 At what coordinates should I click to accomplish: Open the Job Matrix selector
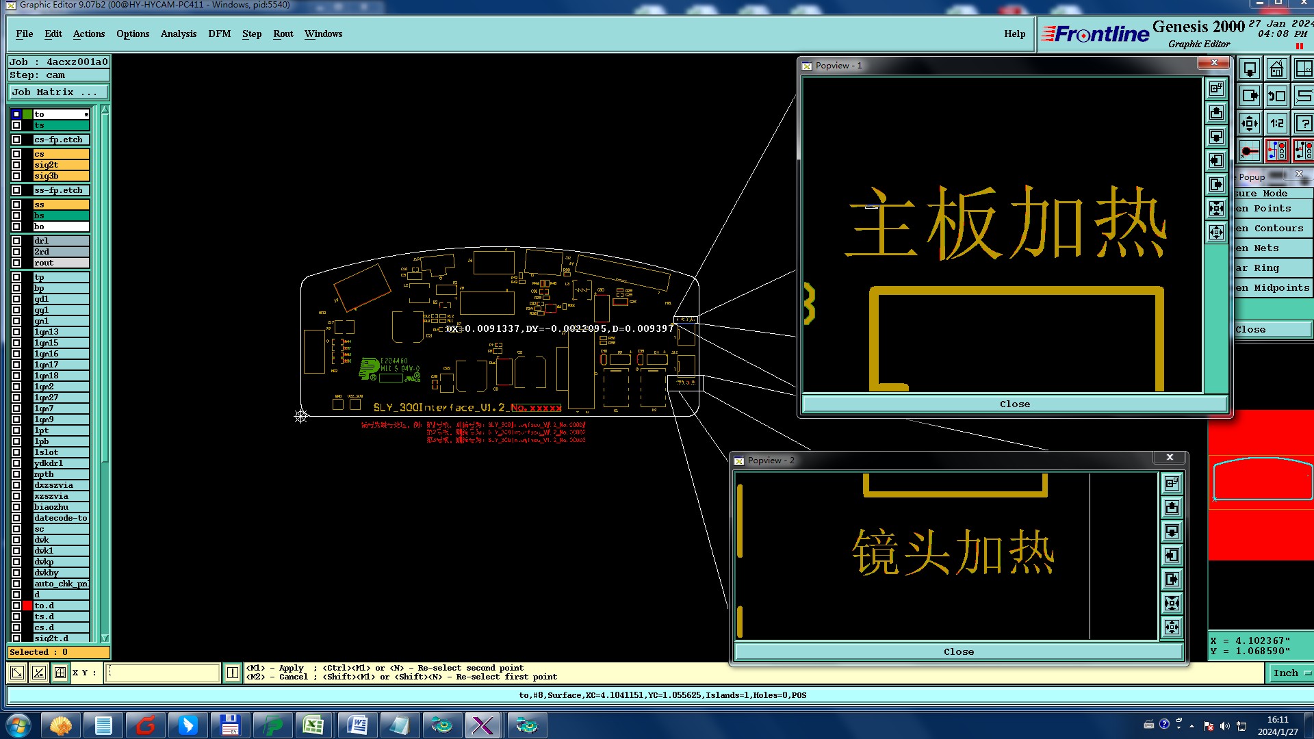59,92
